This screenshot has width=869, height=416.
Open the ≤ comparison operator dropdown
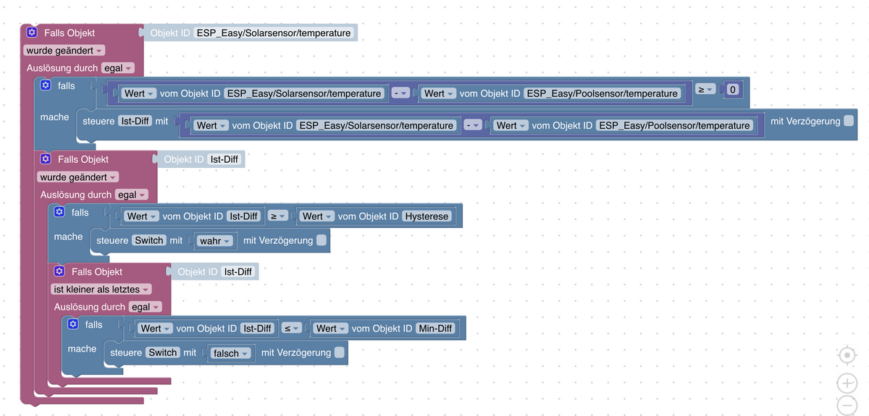[291, 328]
